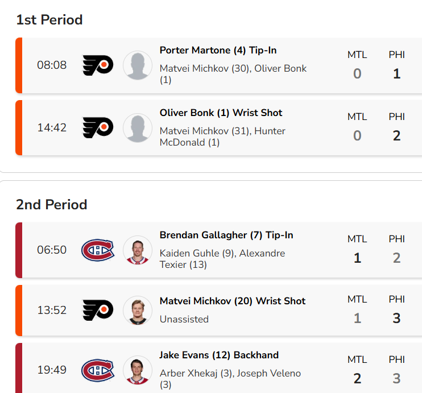422x393 pixels.
Task: Click Jake Evans' headshot photo
Action: coord(138,370)
